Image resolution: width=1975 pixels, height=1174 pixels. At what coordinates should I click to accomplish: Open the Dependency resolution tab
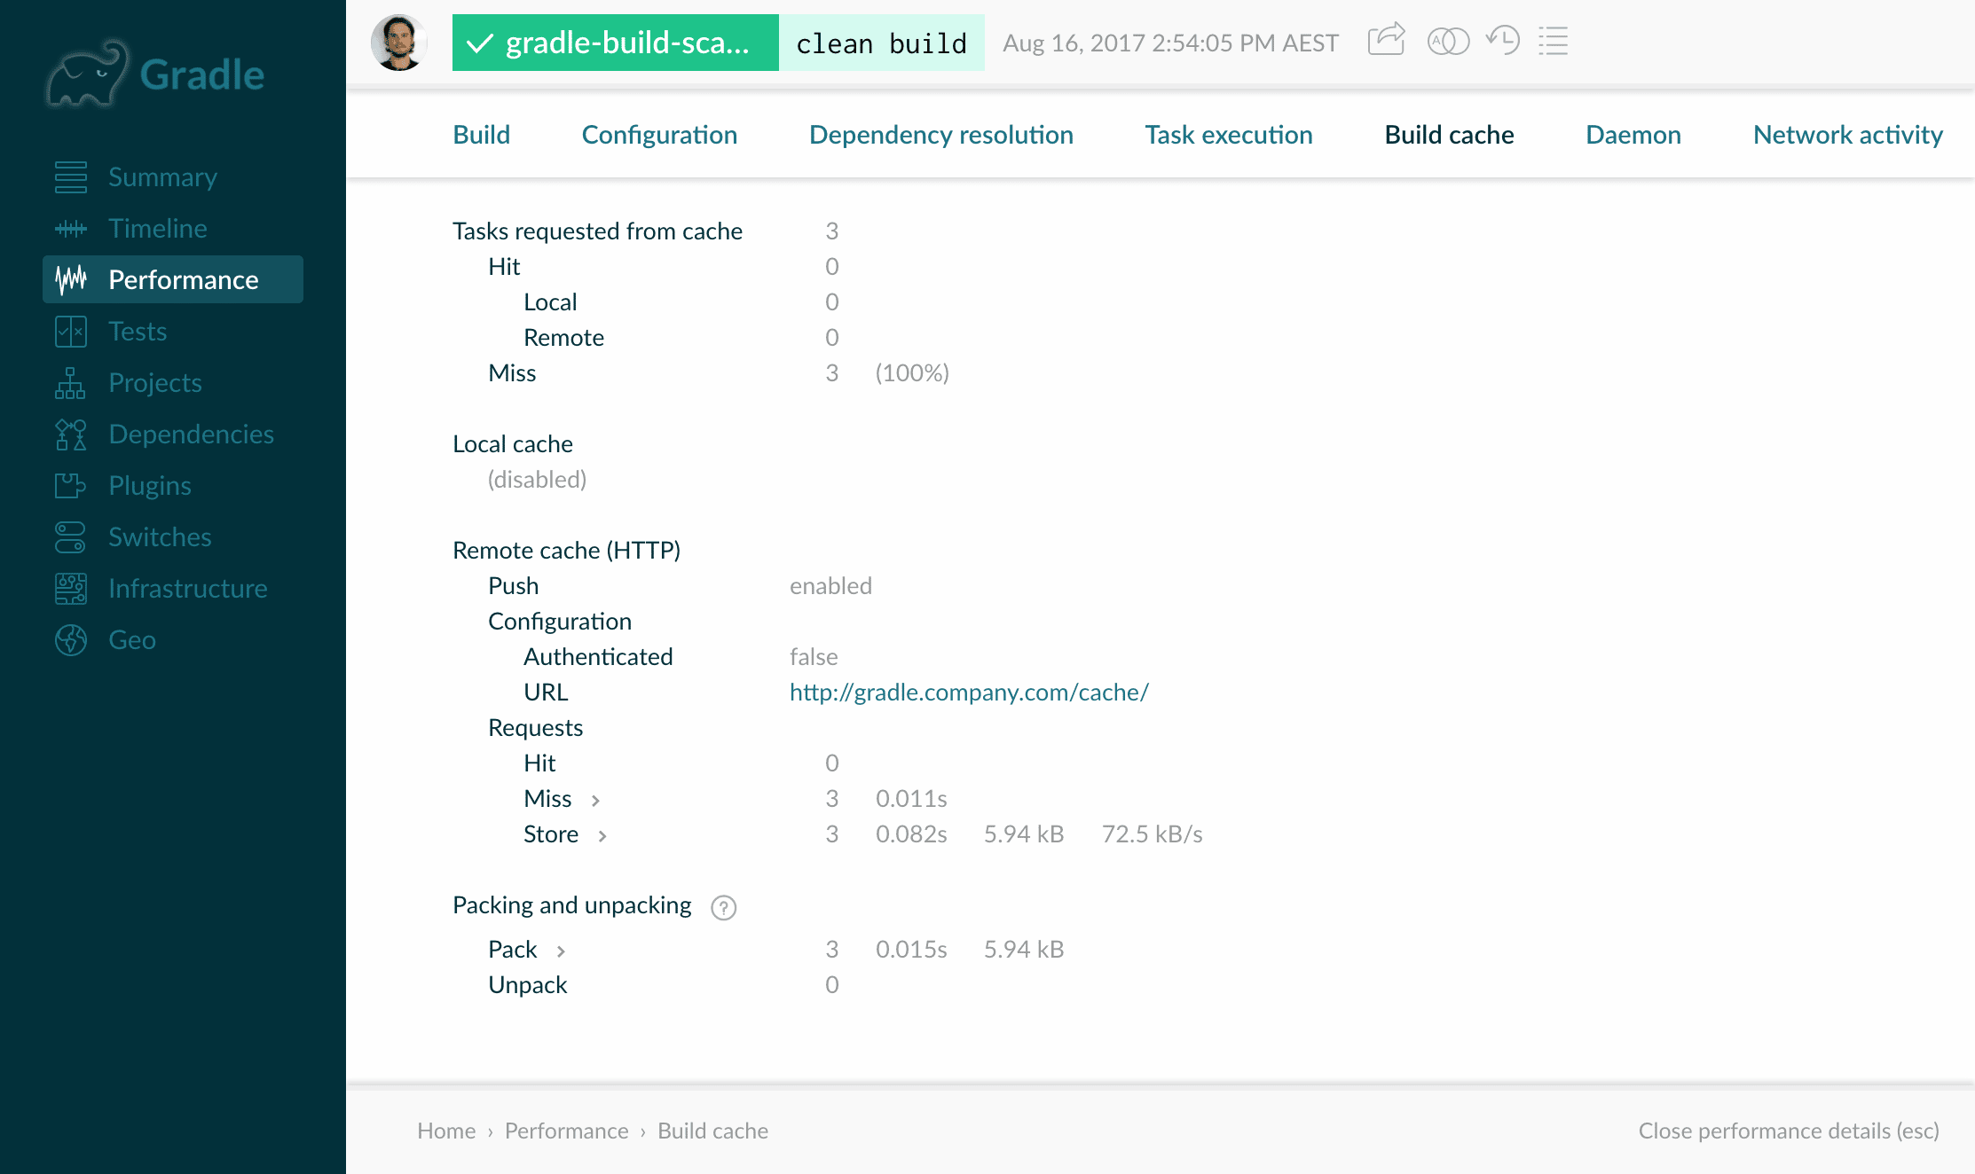(941, 135)
